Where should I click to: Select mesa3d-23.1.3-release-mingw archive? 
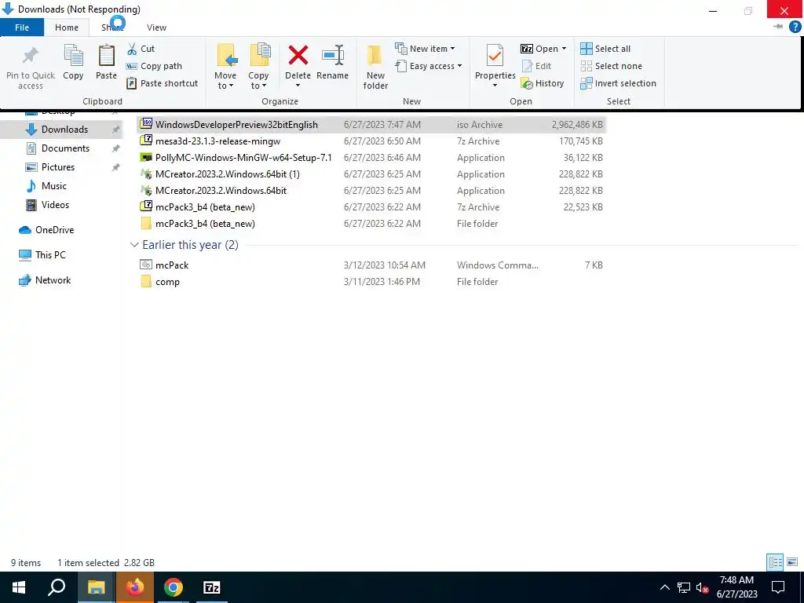[x=371, y=141]
